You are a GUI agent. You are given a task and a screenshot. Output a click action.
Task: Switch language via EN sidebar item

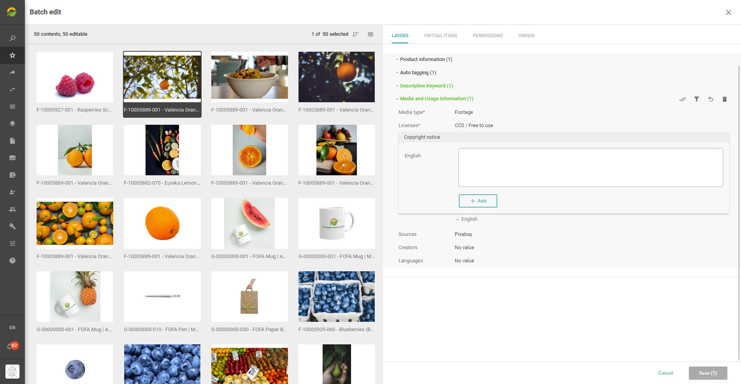[12, 328]
